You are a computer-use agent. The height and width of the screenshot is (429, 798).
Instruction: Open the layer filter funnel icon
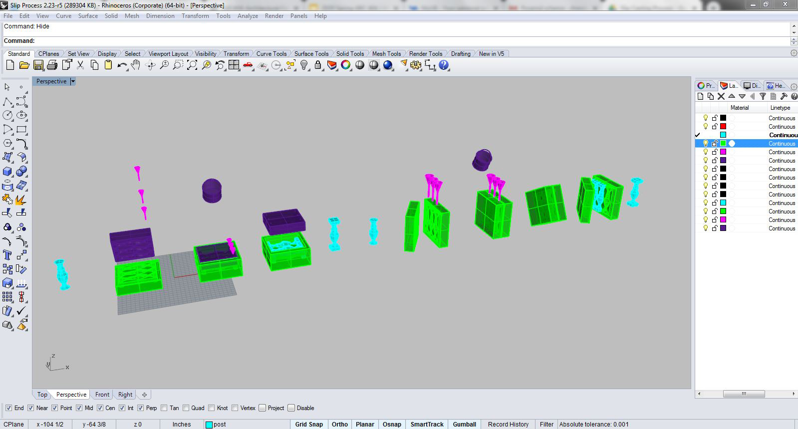pyautogui.click(x=763, y=96)
